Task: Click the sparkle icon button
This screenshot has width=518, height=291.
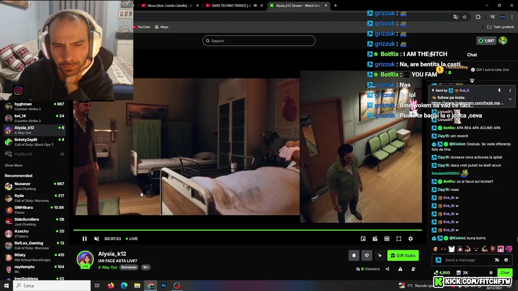Action: (380, 255)
